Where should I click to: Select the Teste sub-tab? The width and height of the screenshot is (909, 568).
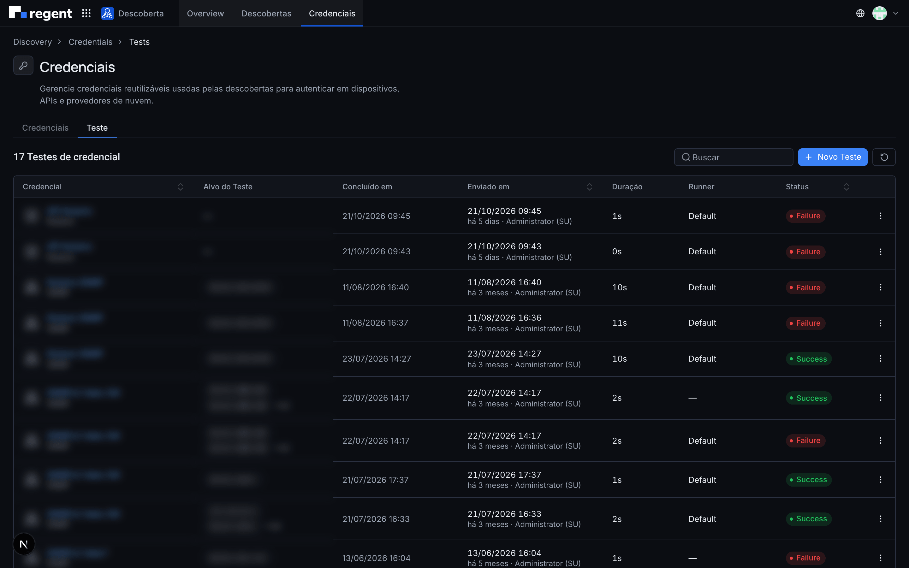pos(97,128)
